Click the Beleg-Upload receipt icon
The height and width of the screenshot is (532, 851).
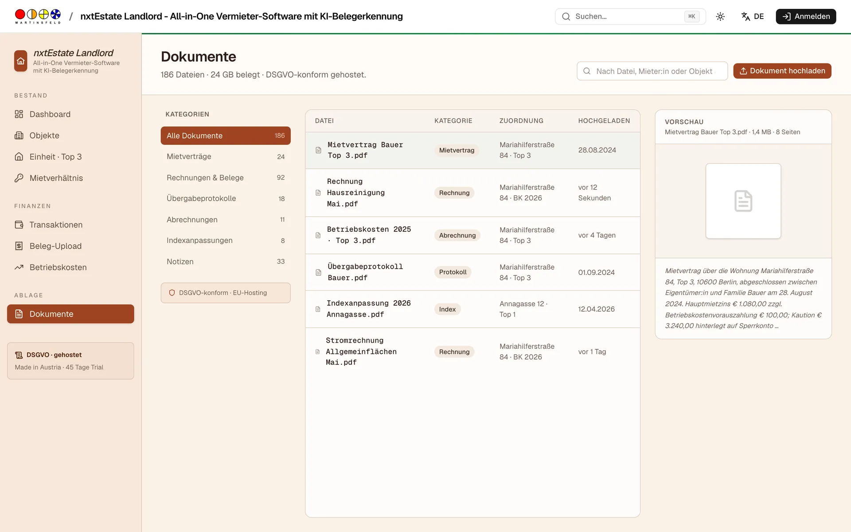pos(19,246)
